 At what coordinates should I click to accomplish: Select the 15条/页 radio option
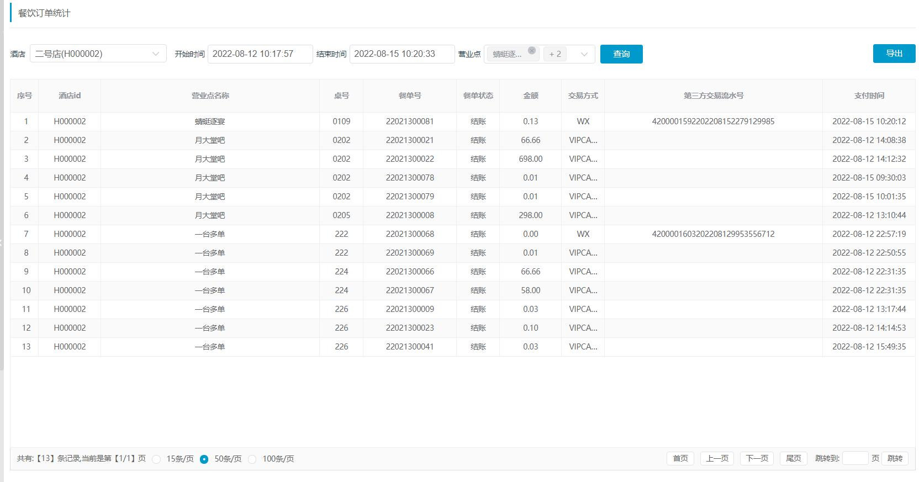(157, 459)
